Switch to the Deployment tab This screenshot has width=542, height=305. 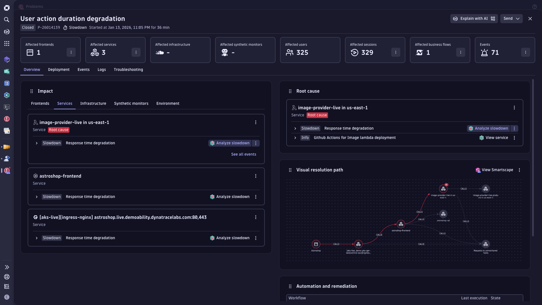pyautogui.click(x=59, y=70)
